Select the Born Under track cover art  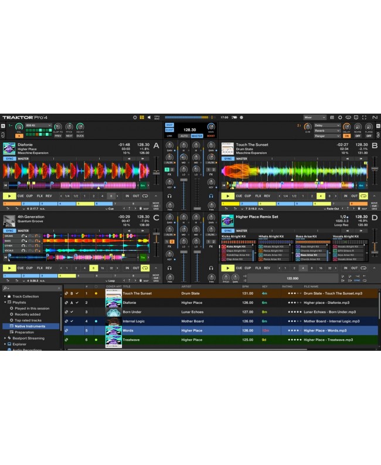point(113,312)
